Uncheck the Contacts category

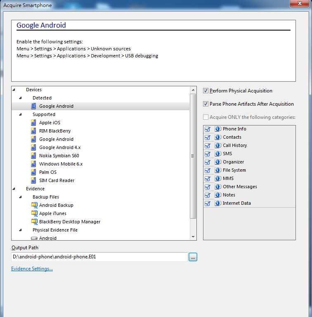tap(208, 137)
